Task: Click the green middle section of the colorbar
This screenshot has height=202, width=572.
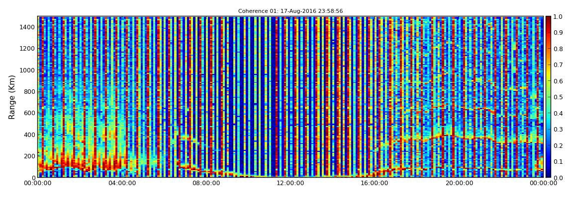Action: point(548,97)
